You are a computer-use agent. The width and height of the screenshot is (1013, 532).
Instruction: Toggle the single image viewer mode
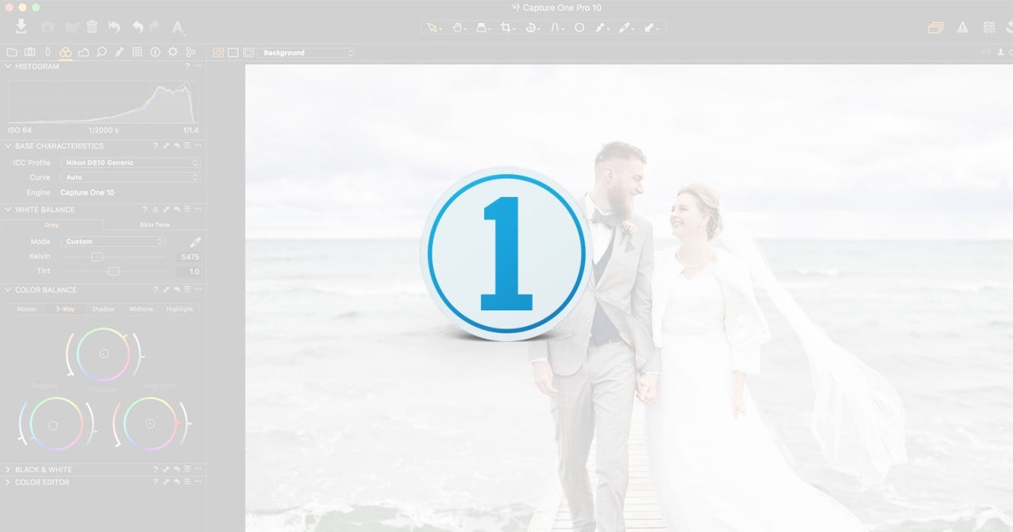233,53
